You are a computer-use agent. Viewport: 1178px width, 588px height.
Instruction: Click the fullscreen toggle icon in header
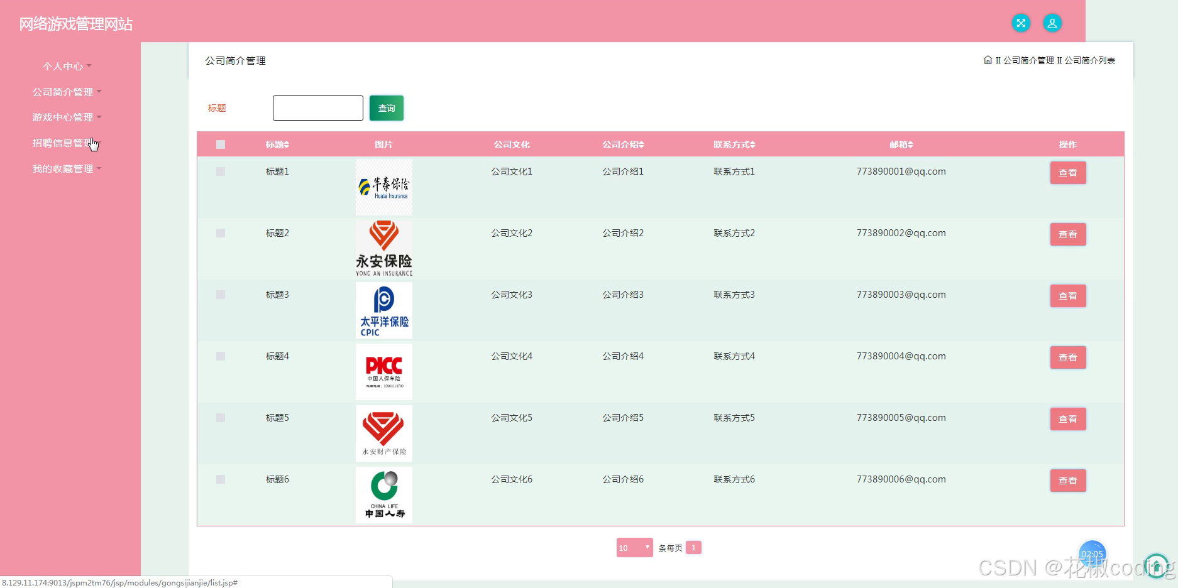point(1021,23)
